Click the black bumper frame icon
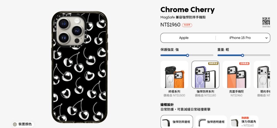The width and height of the screenshot is (277, 128). coord(166,122)
